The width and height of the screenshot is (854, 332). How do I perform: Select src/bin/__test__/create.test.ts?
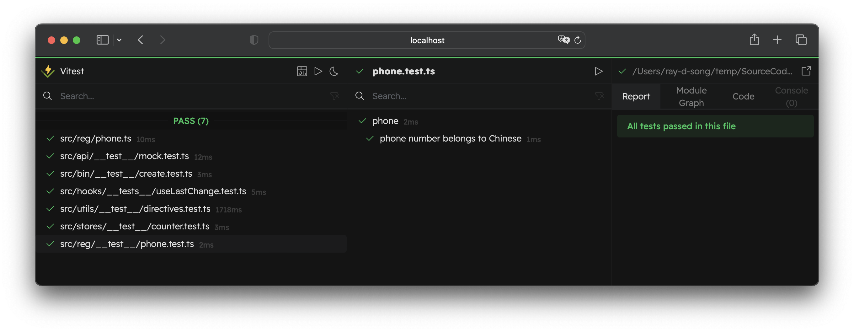191,174
